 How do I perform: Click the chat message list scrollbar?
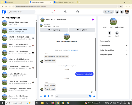(x=95, y=65)
